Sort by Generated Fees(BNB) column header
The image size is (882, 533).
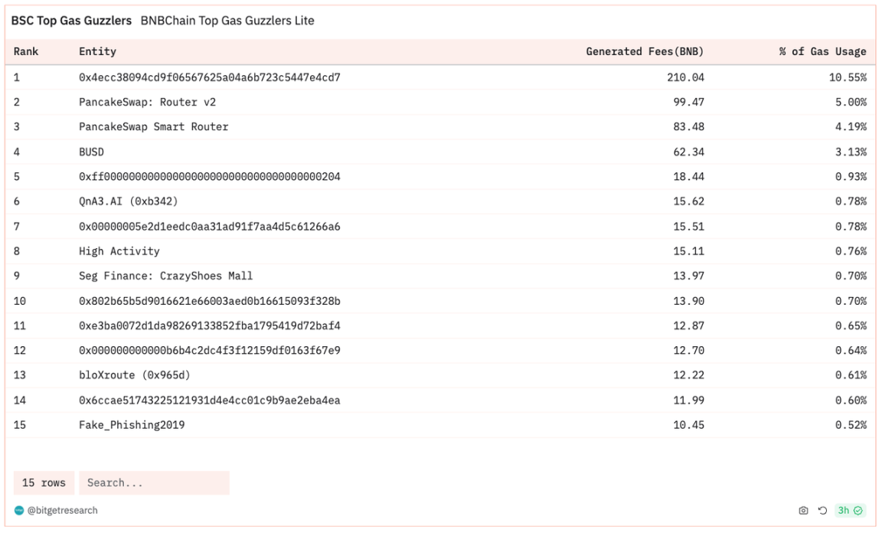[x=645, y=51]
